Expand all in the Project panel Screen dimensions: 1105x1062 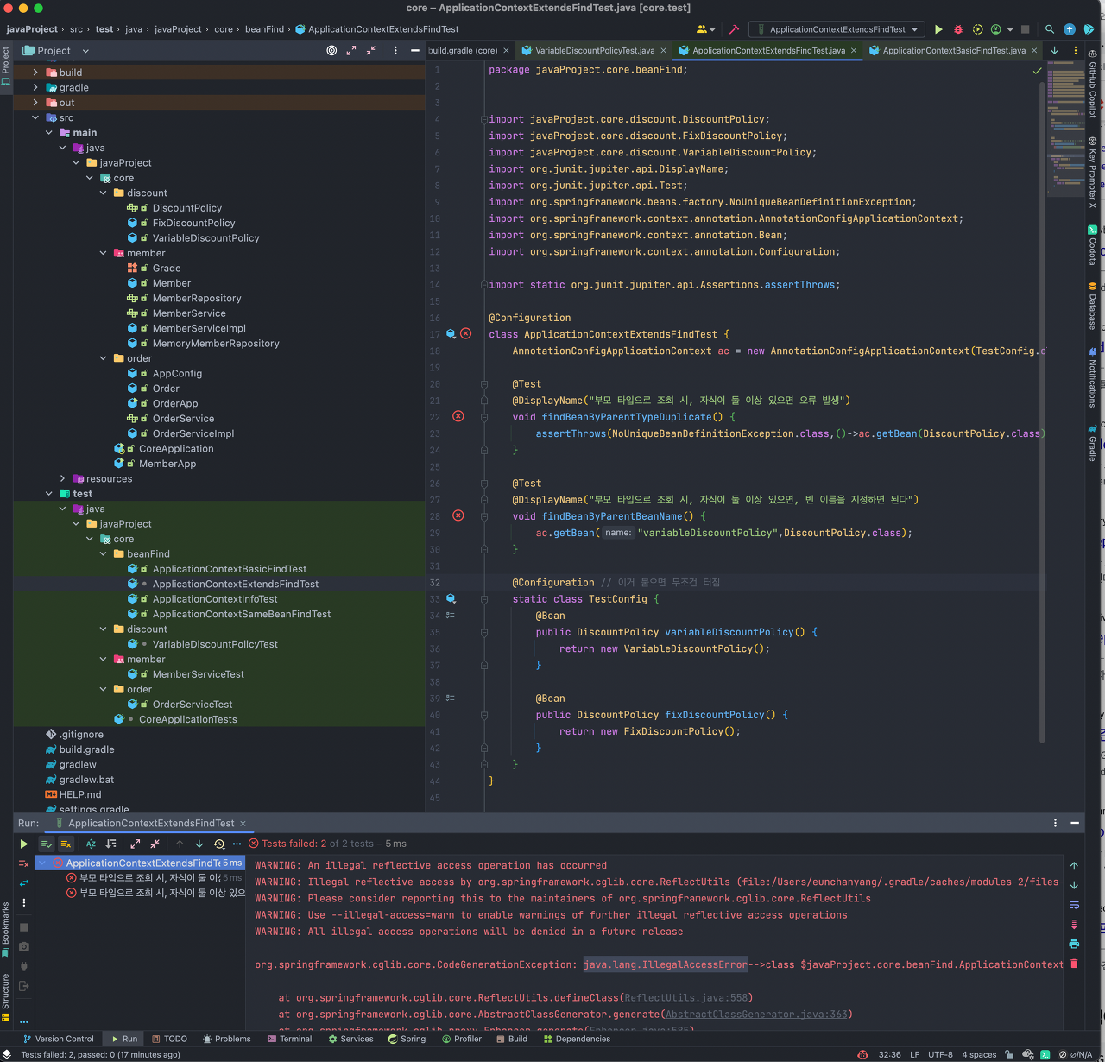pos(351,51)
